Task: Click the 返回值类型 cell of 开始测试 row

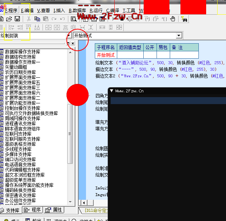Action: point(130,55)
